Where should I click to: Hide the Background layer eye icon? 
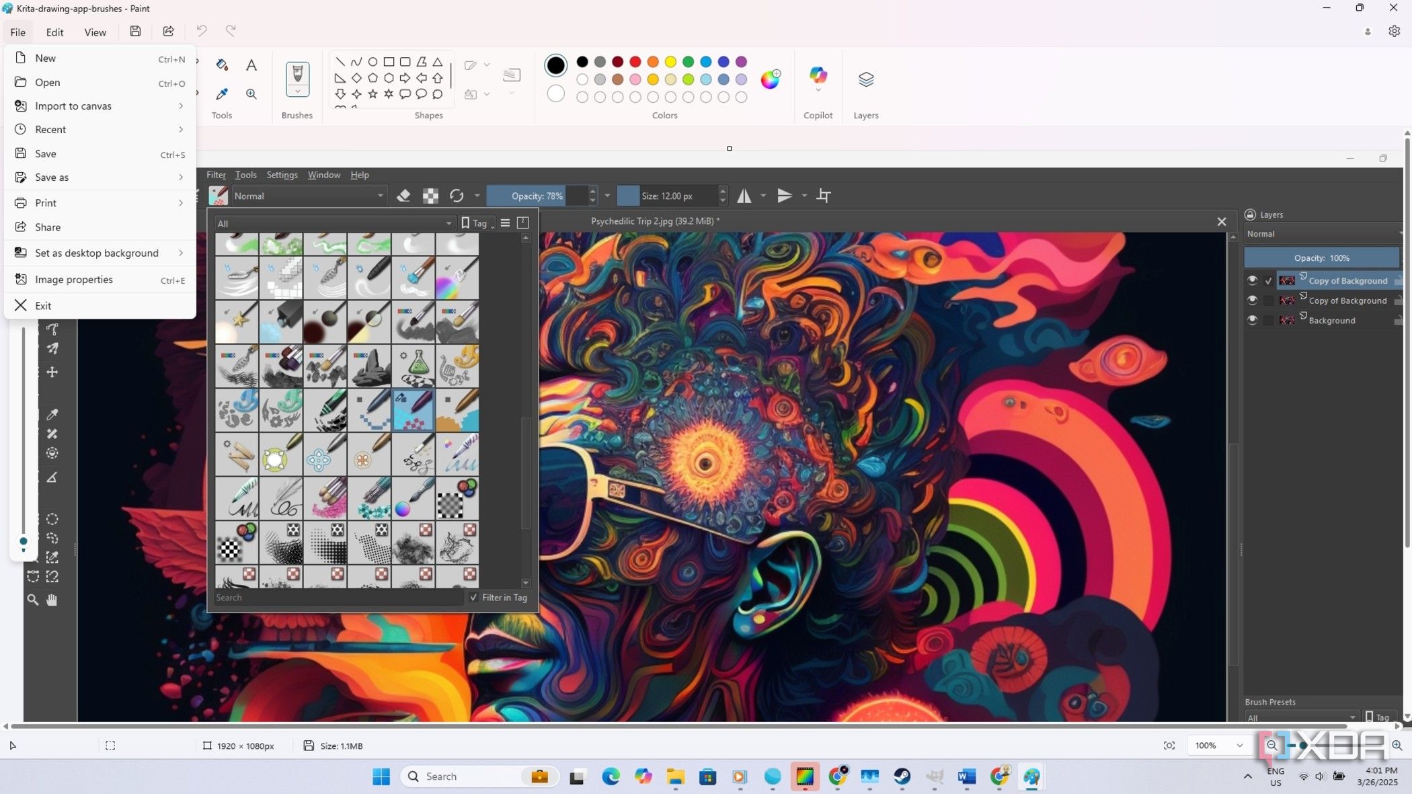tap(1252, 320)
